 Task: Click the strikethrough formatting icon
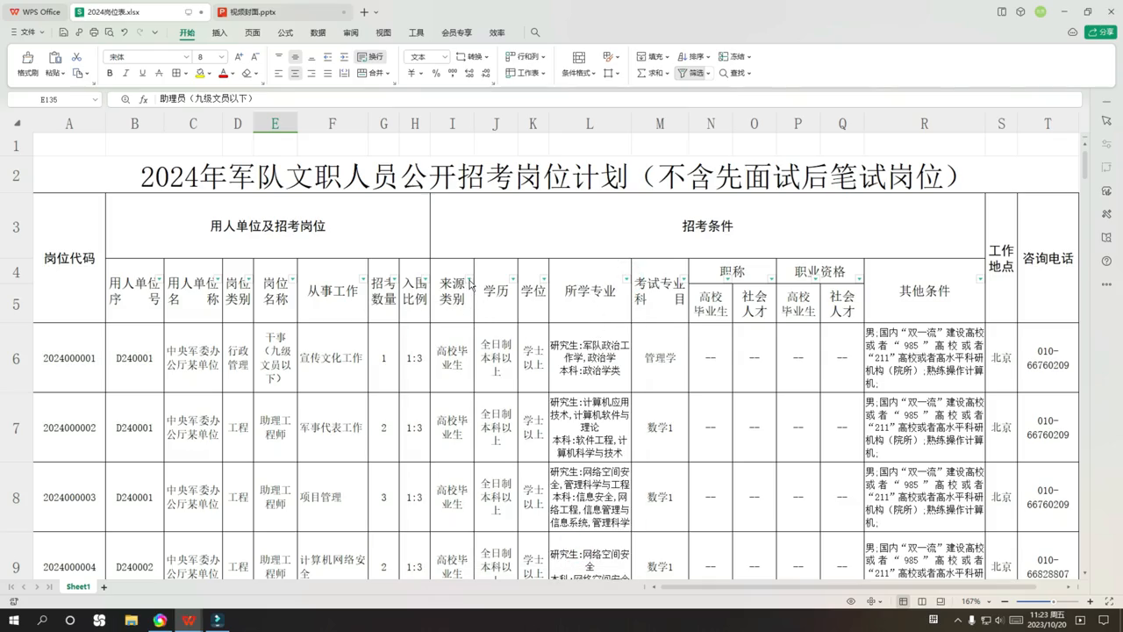coord(159,74)
